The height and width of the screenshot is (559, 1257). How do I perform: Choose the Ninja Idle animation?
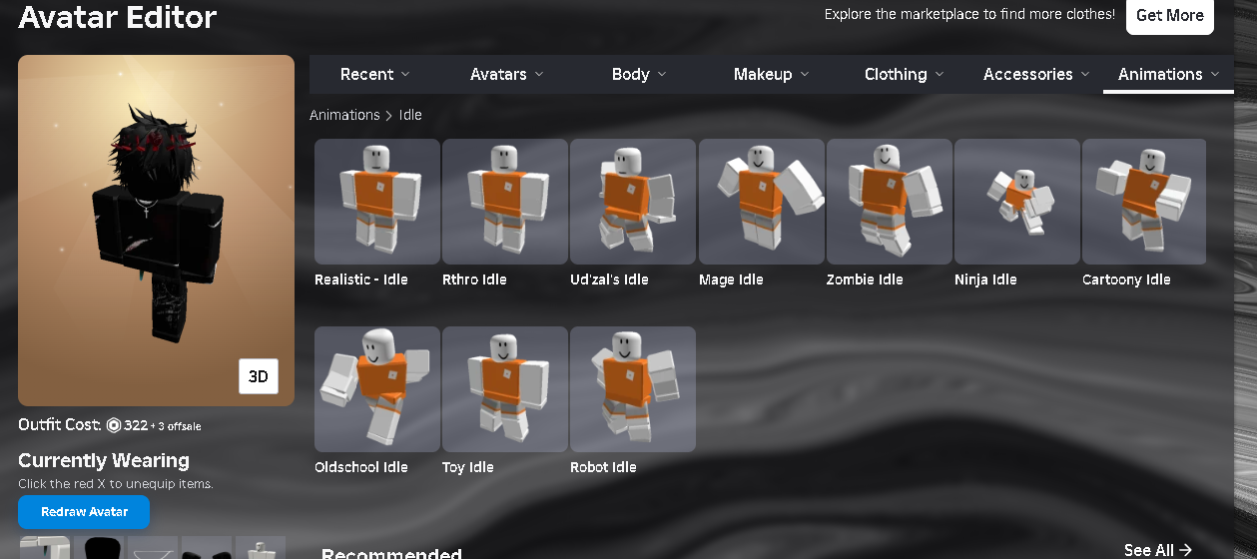coord(1017,202)
